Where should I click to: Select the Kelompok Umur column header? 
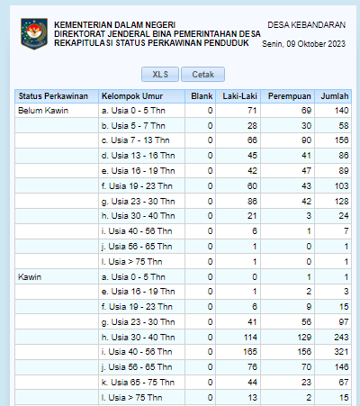point(141,96)
